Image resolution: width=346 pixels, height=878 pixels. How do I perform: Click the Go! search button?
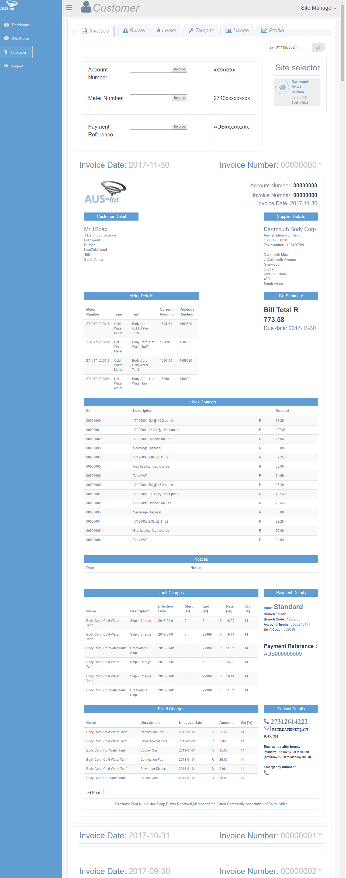pos(319,47)
